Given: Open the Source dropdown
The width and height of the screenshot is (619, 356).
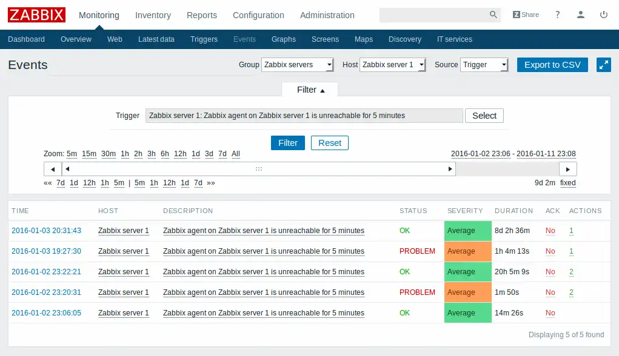Looking at the screenshot, I should (484, 65).
